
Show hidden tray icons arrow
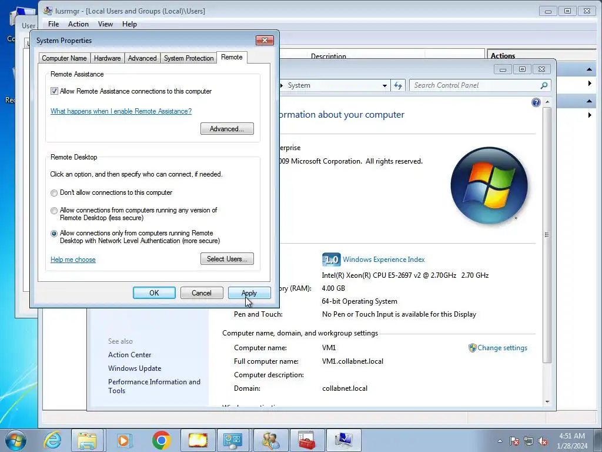pyautogui.click(x=500, y=441)
